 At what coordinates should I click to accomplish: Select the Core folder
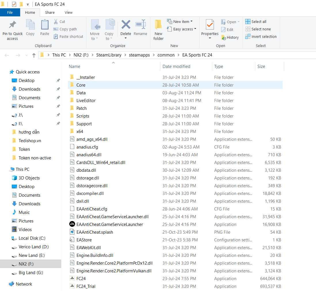[175, 85]
